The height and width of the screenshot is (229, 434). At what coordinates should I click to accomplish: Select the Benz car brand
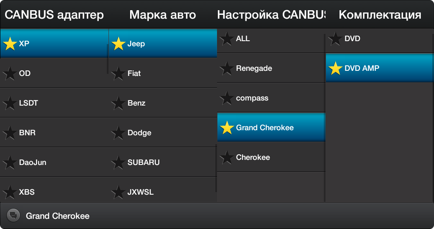[163, 103]
